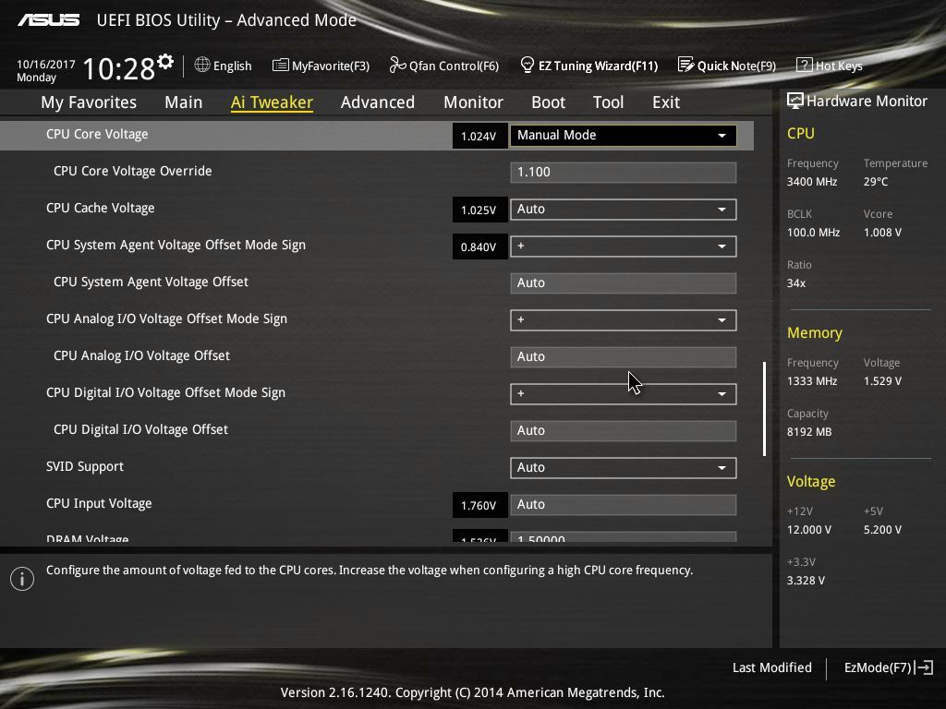Go to the Boot tab

click(x=548, y=102)
